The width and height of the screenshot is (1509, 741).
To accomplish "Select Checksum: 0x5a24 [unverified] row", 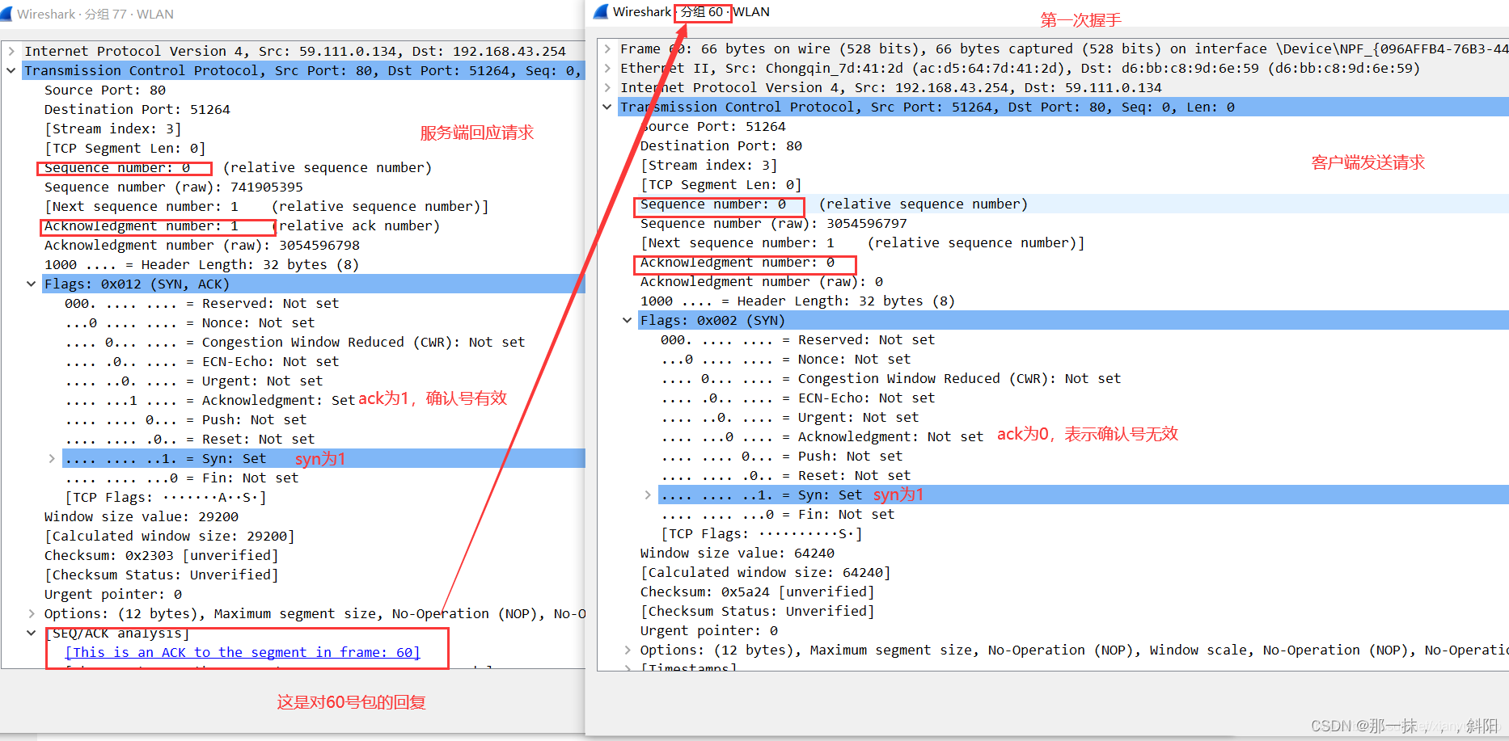I will [x=758, y=592].
